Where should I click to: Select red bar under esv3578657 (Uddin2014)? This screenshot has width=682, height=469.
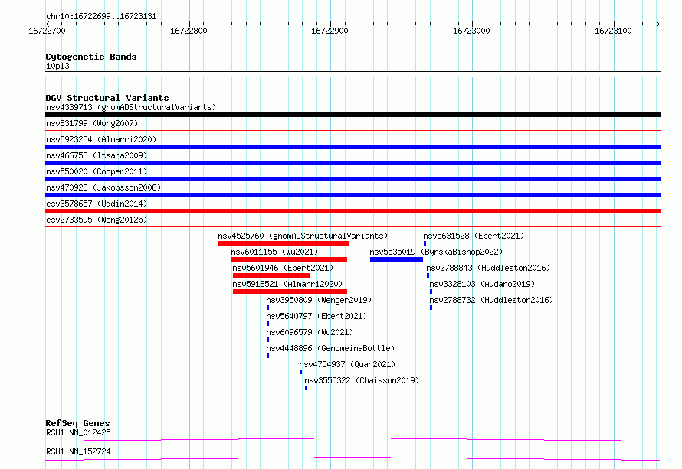tap(352, 211)
